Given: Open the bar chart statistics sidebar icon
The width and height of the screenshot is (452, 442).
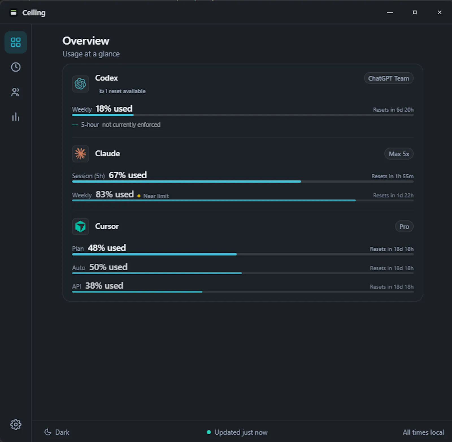Looking at the screenshot, I should pyautogui.click(x=16, y=117).
